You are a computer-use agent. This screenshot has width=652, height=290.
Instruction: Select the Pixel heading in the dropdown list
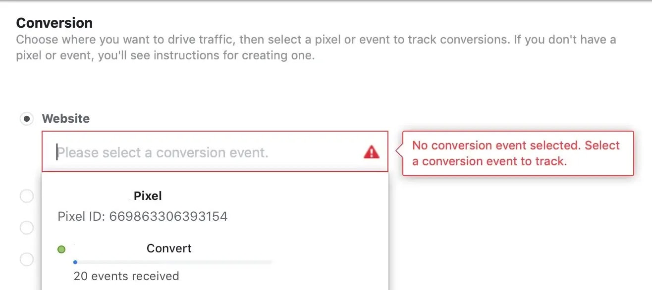tap(148, 196)
